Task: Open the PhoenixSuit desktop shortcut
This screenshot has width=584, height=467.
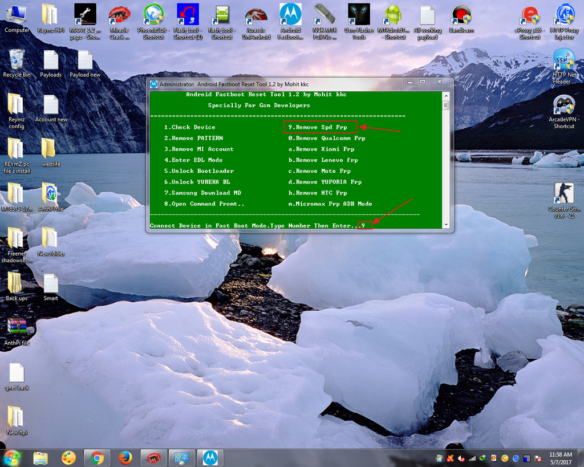Action: (153, 15)
